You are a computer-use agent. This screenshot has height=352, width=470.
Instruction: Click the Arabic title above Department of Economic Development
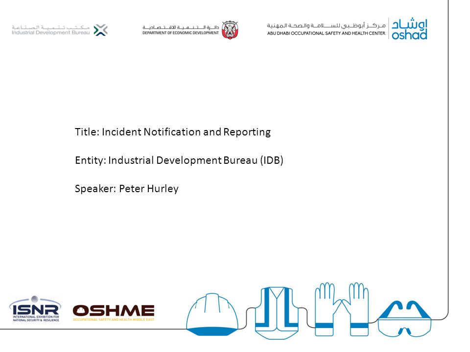(x=181, y=27)
